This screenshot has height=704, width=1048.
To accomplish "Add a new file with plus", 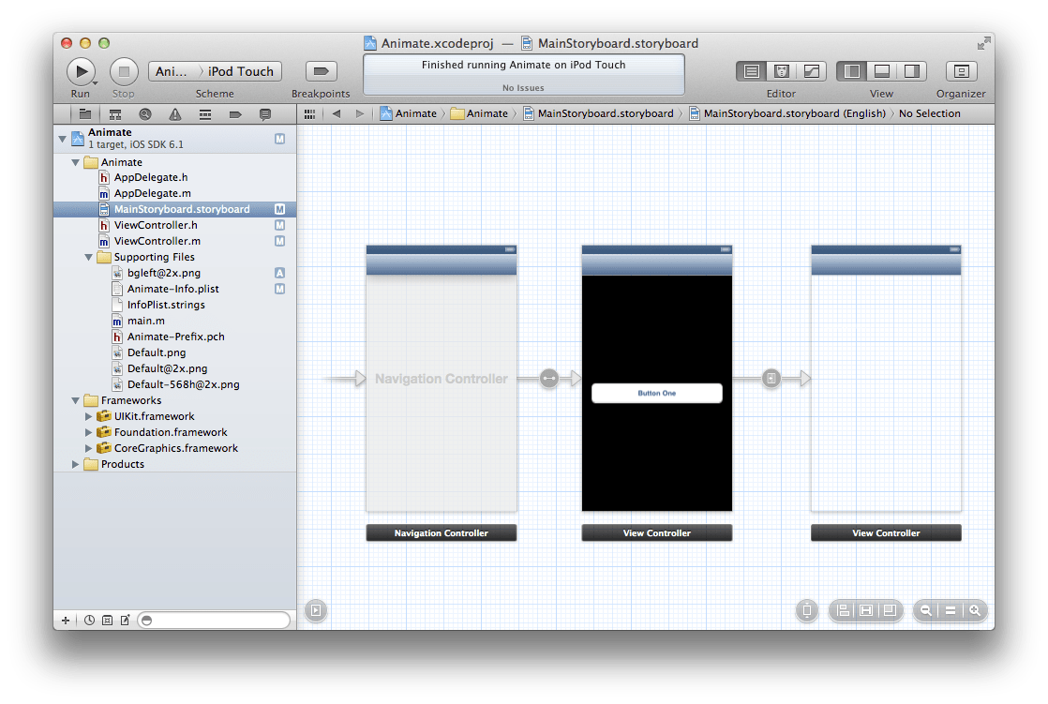I will tap(66, 621).
